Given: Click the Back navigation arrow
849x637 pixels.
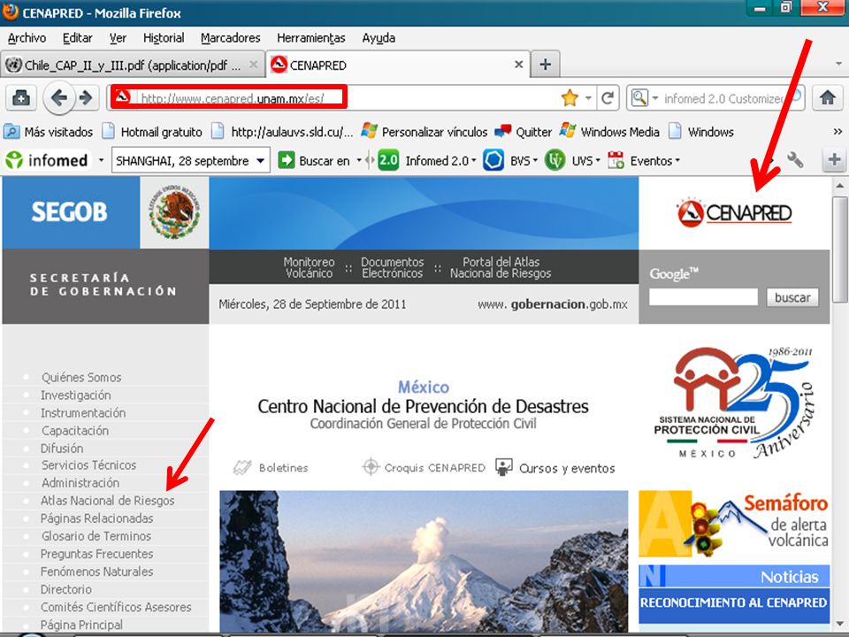Looking at the screenshot, I should pos(58,98).
